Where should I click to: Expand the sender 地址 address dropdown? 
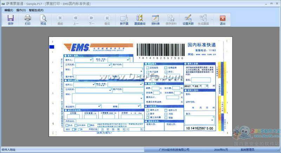point(142,71)
